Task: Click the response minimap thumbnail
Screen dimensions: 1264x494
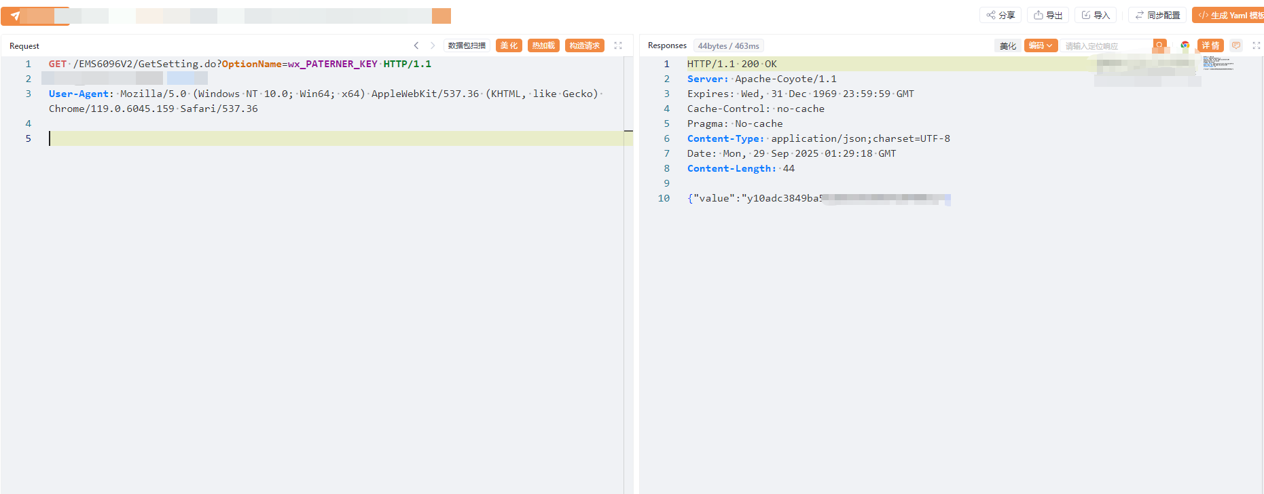Action: coord(1218,63)
